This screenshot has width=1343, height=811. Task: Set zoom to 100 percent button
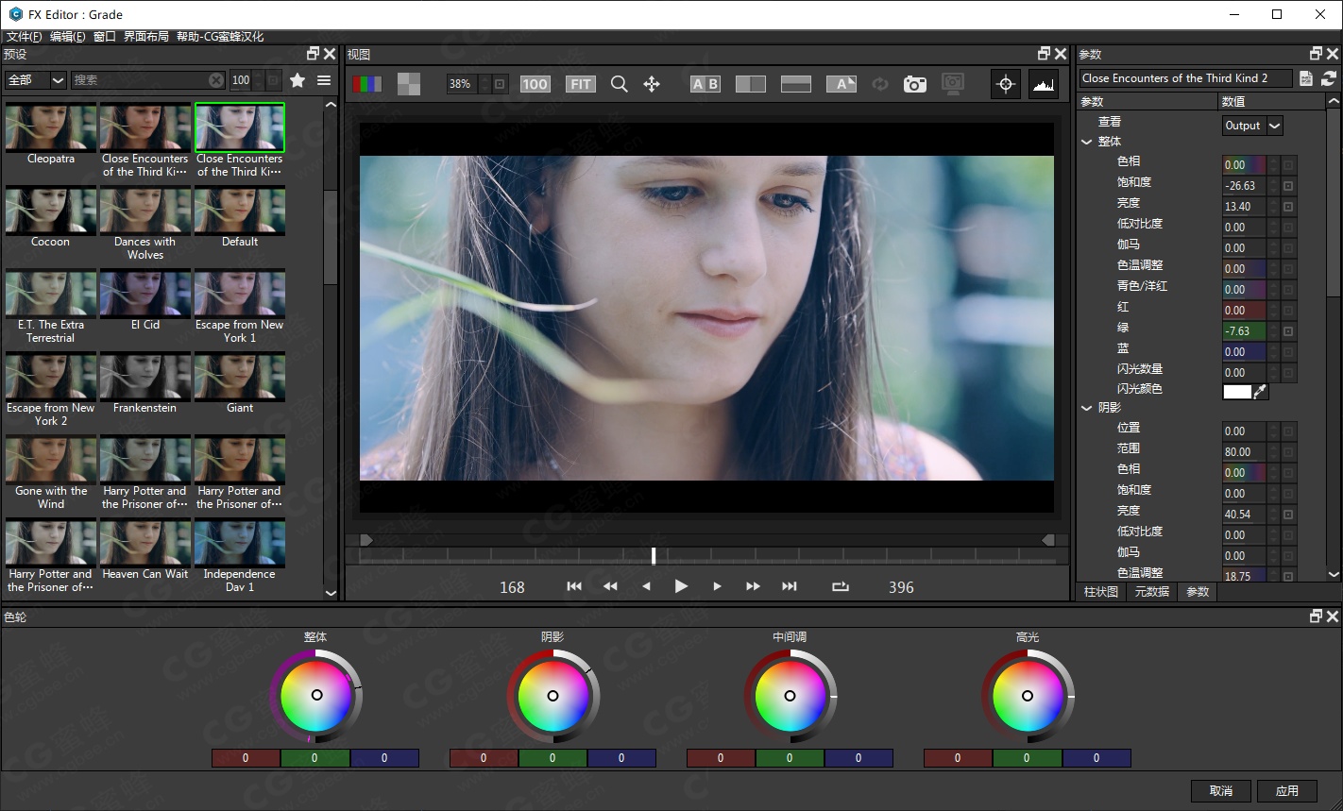coord(535,84)
